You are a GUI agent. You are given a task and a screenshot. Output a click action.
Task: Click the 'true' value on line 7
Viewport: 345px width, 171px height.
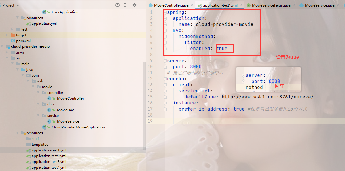click(222, 48)
